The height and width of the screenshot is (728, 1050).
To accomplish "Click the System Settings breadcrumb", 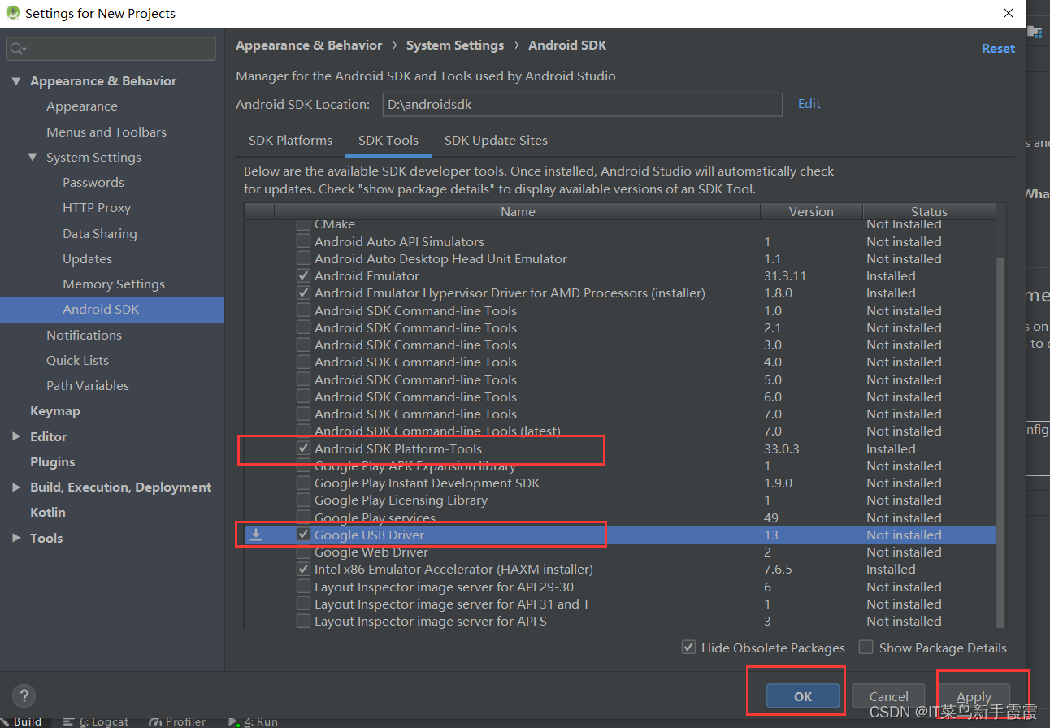I will pyautogui.click(x=455, y=45).
